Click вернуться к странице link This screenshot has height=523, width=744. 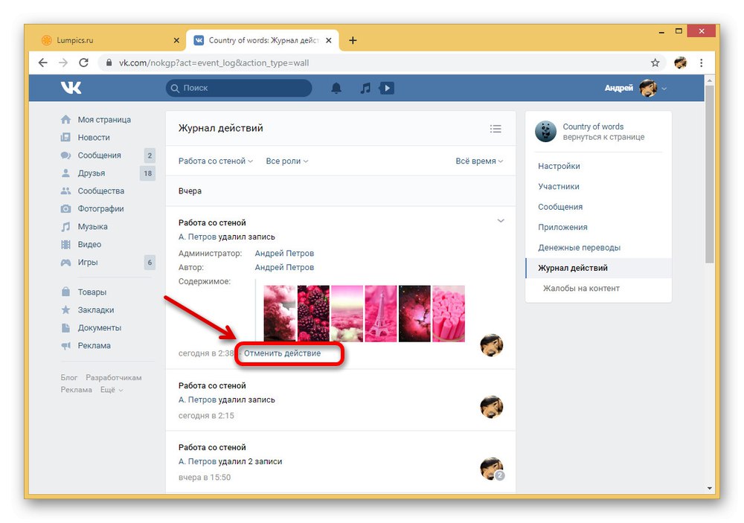coord(603,137)
